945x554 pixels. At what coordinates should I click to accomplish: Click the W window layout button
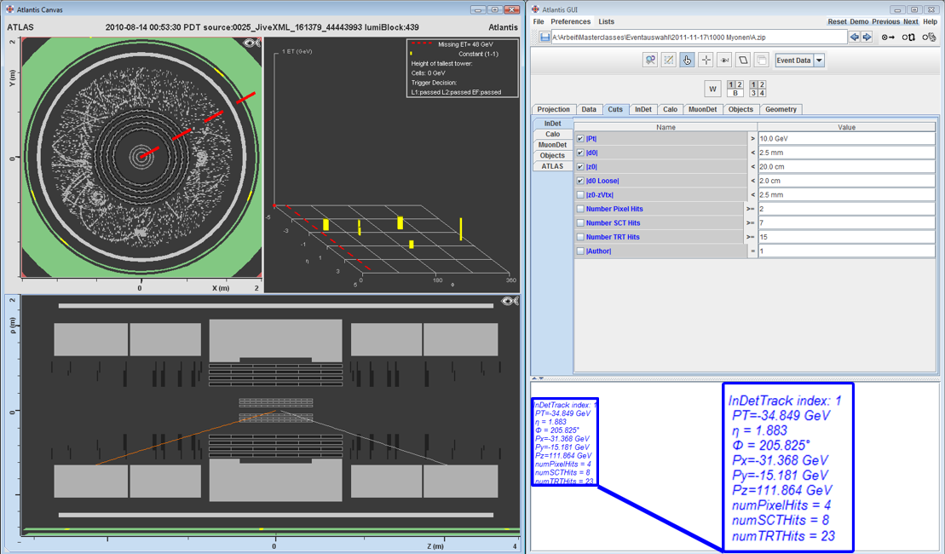point(713,89)
